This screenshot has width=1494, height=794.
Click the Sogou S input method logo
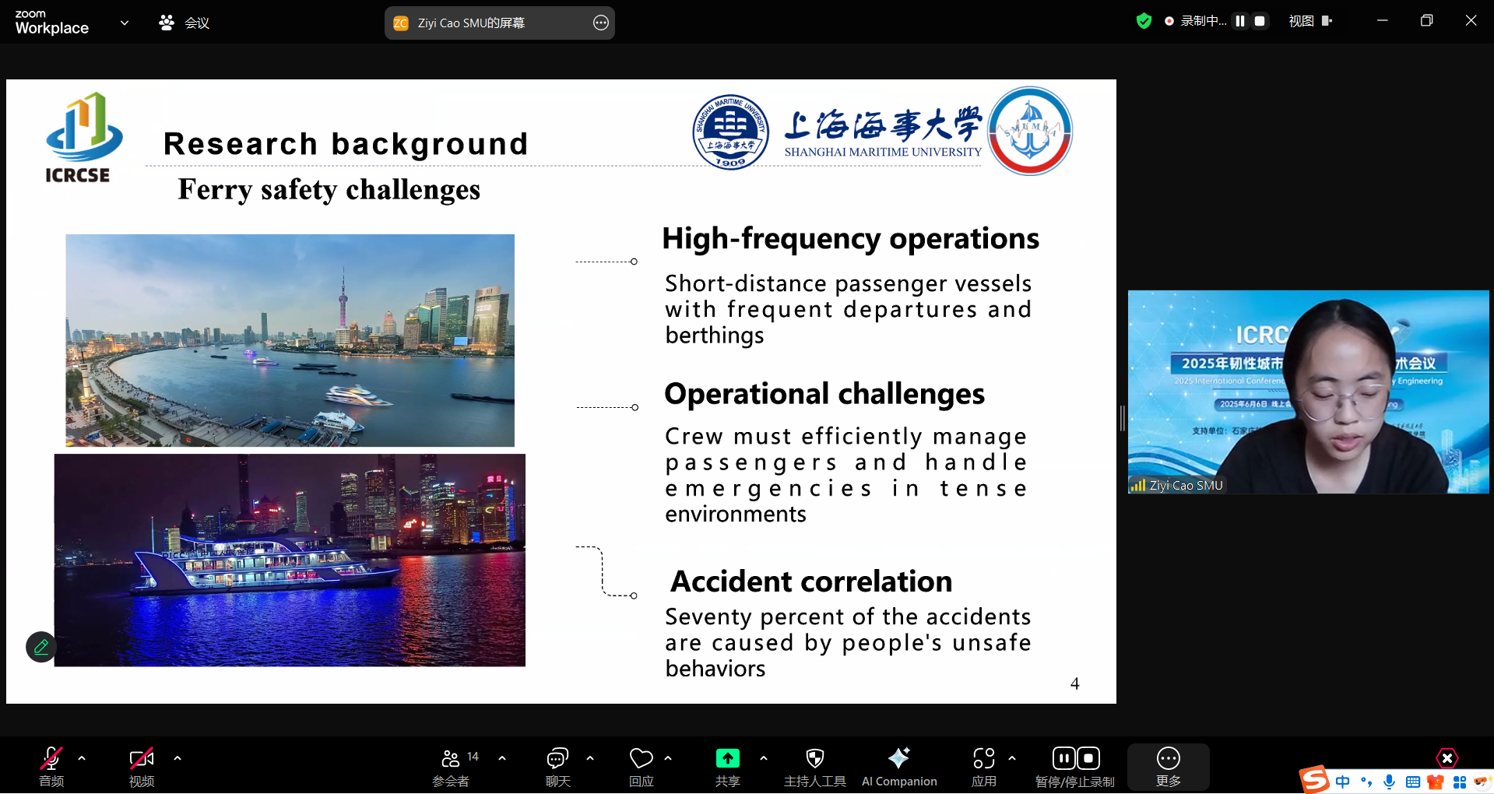[x=1315, y=779]
